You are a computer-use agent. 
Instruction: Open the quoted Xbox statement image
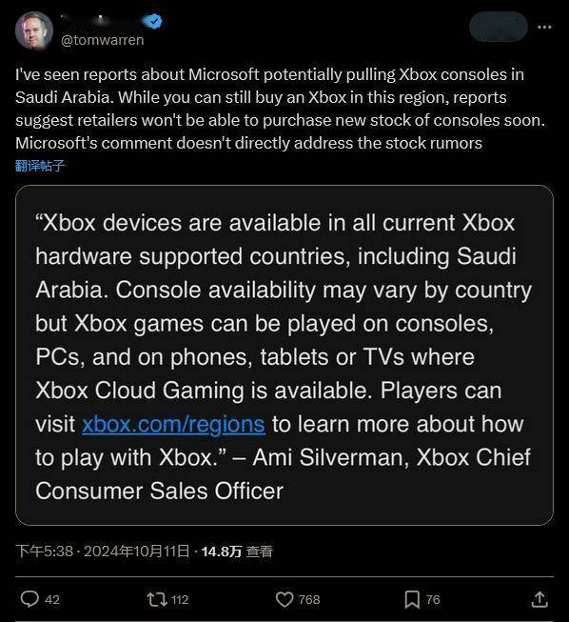pos(284,355)
